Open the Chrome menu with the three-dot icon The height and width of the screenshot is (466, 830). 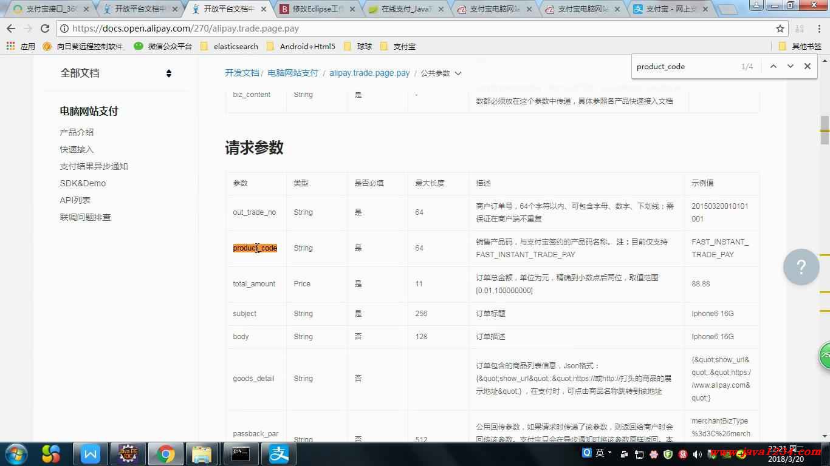(x=820, y=29)
